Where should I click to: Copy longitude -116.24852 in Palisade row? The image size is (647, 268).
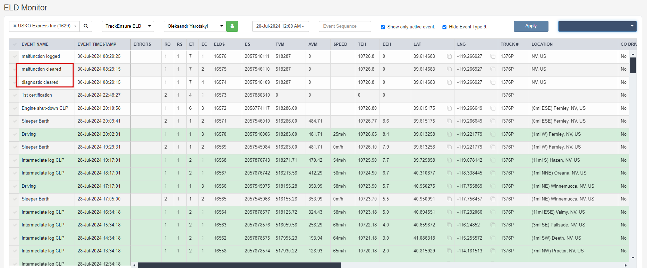click(493, 225)
